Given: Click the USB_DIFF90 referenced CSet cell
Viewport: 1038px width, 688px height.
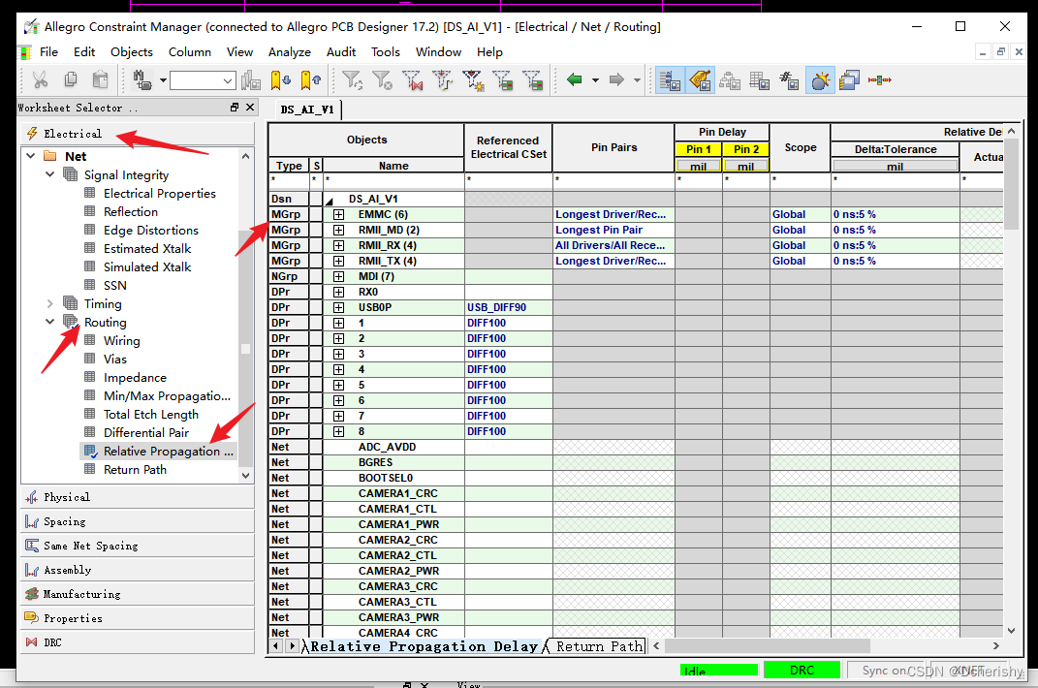Looking at the screenshot, I should 509,307.
